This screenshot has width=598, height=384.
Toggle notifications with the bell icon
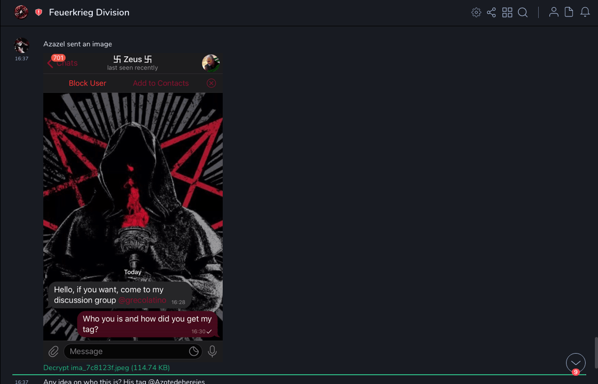[585, 12]
